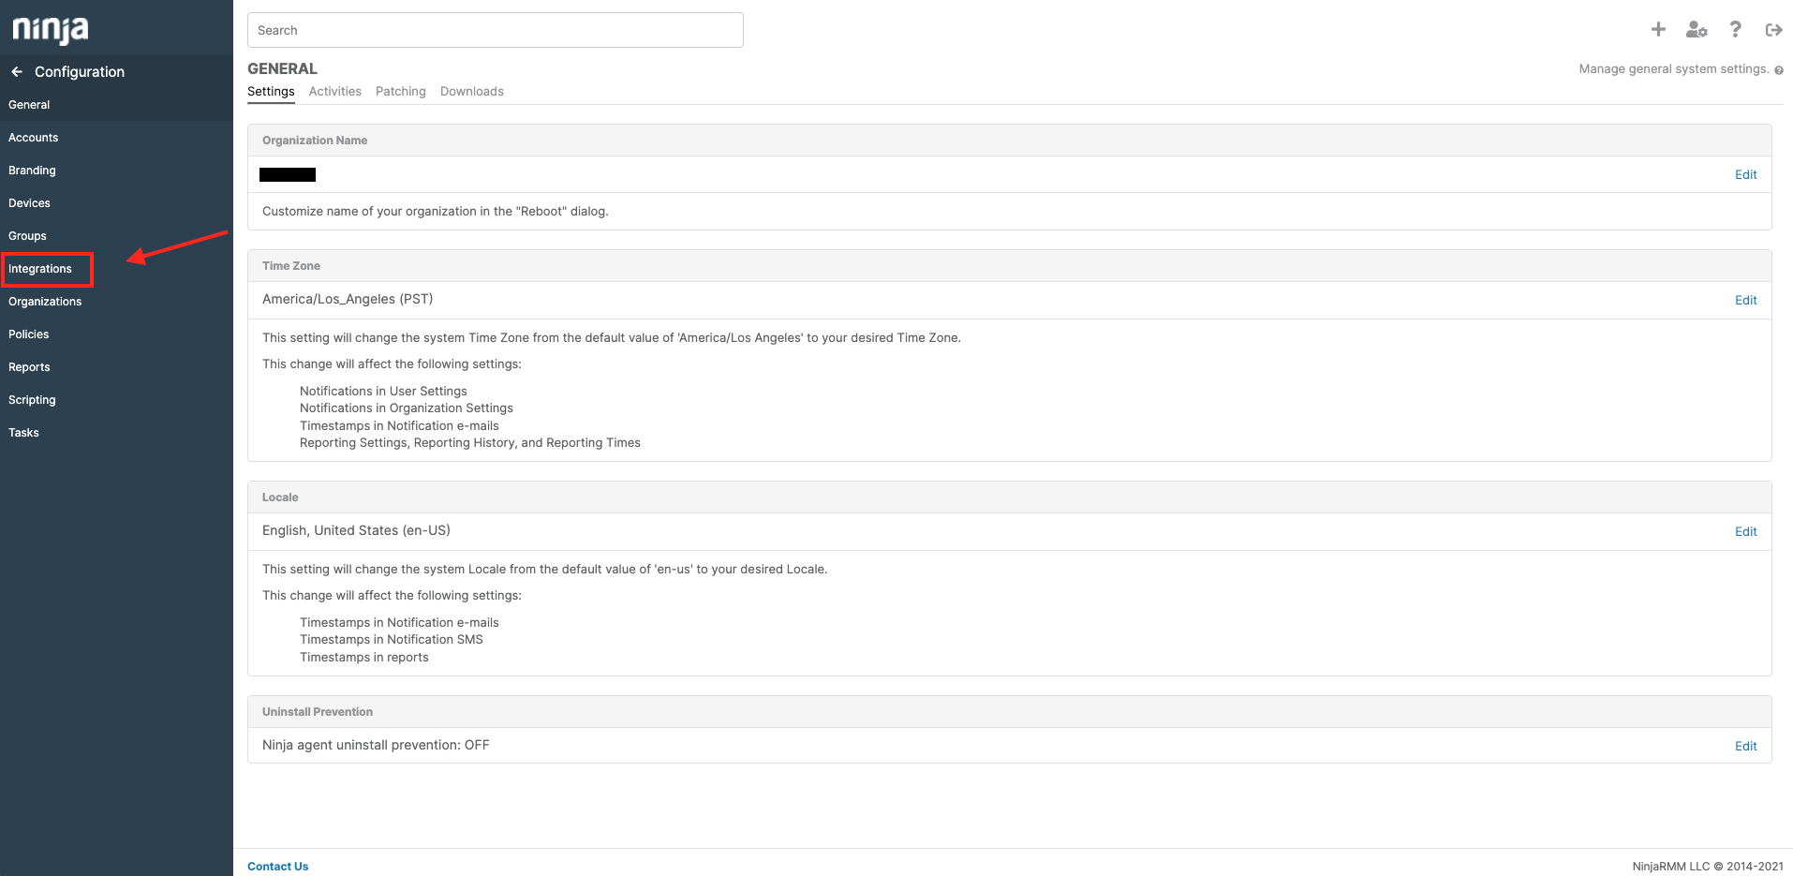Screen dimensions: 1793x876
Task: Click Notifications in Organization Settings line
Action: [407, 408]
